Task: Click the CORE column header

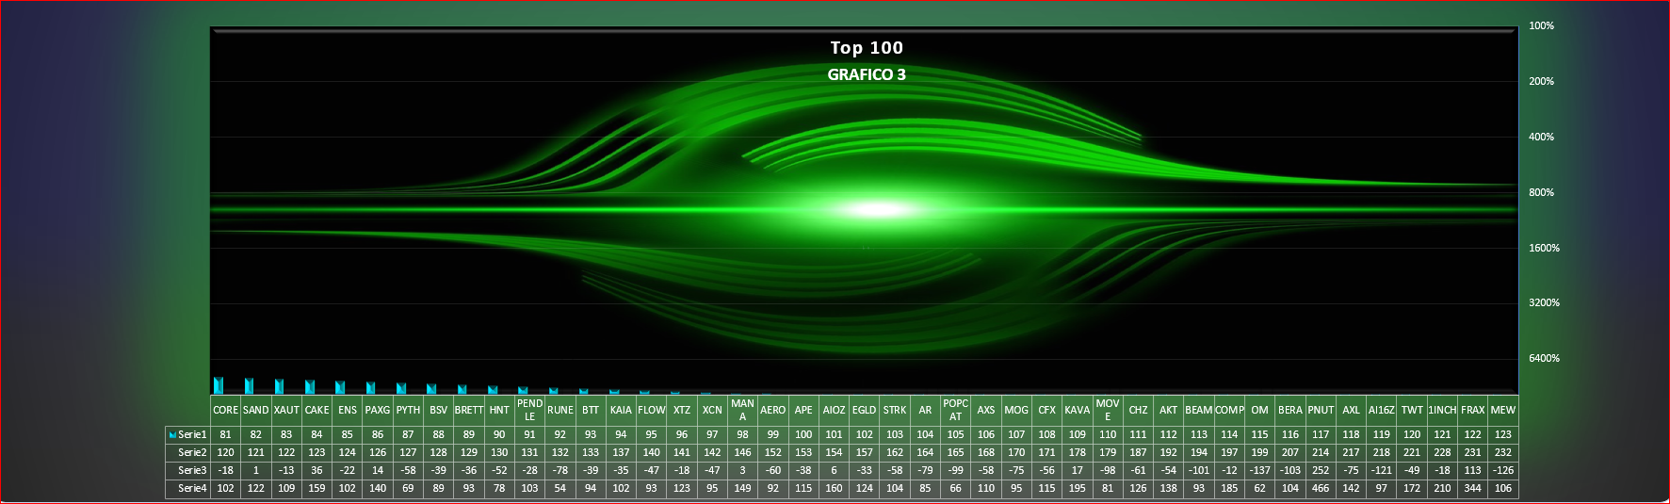Action: click(x=225, y=411)
